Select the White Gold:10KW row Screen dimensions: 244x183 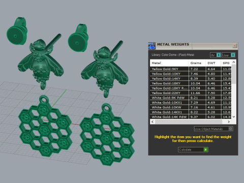[x=191, y=107]
